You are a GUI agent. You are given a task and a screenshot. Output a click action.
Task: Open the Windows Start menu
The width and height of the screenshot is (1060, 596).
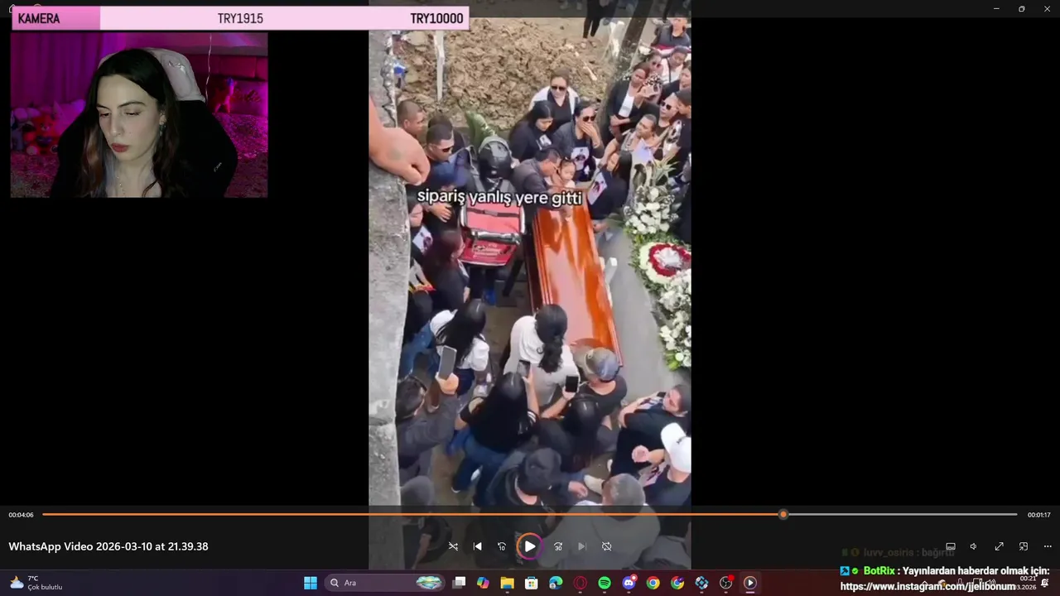click(x=311, y=583)
